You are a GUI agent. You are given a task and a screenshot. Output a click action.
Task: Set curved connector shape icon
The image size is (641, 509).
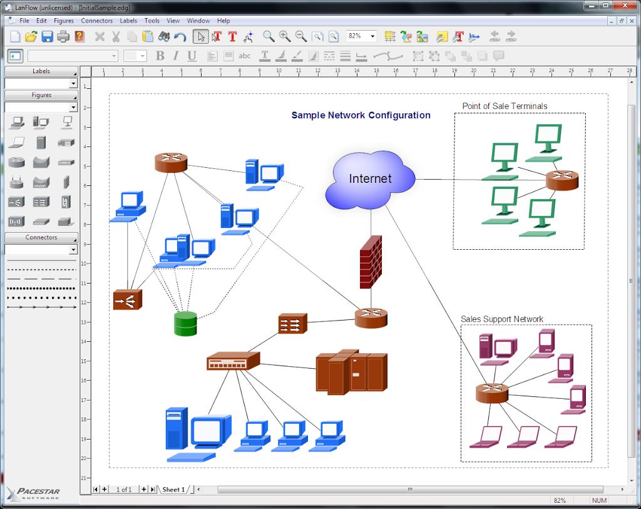[387, 56]
